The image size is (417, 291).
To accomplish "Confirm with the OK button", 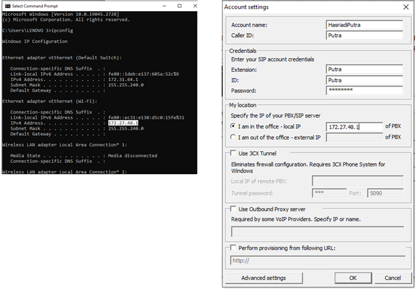I will (353, 278).
